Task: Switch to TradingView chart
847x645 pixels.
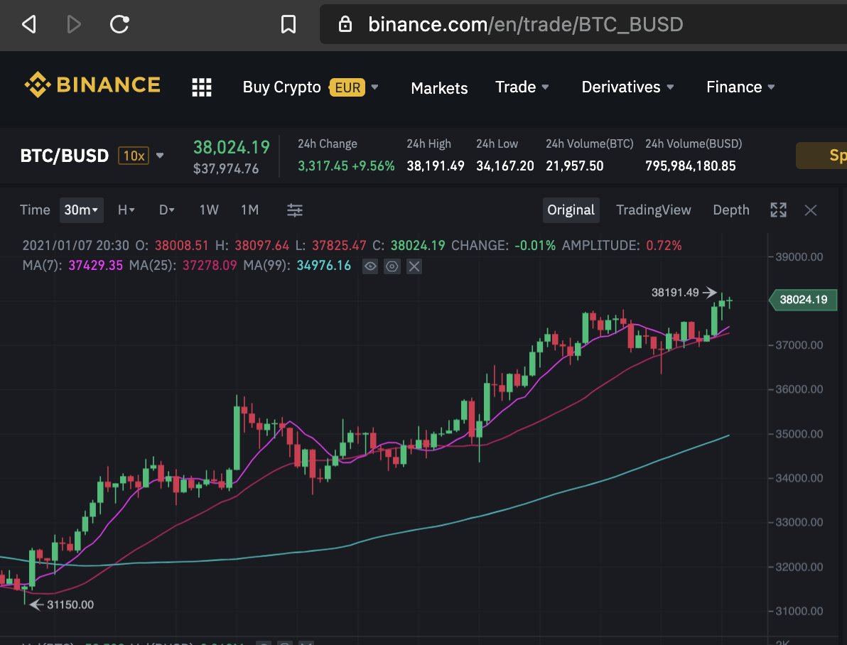Action: coord(653,210)
